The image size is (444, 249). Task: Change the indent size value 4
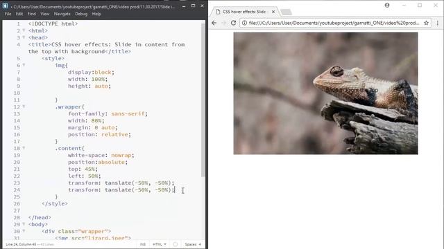[x=200, y=244]
